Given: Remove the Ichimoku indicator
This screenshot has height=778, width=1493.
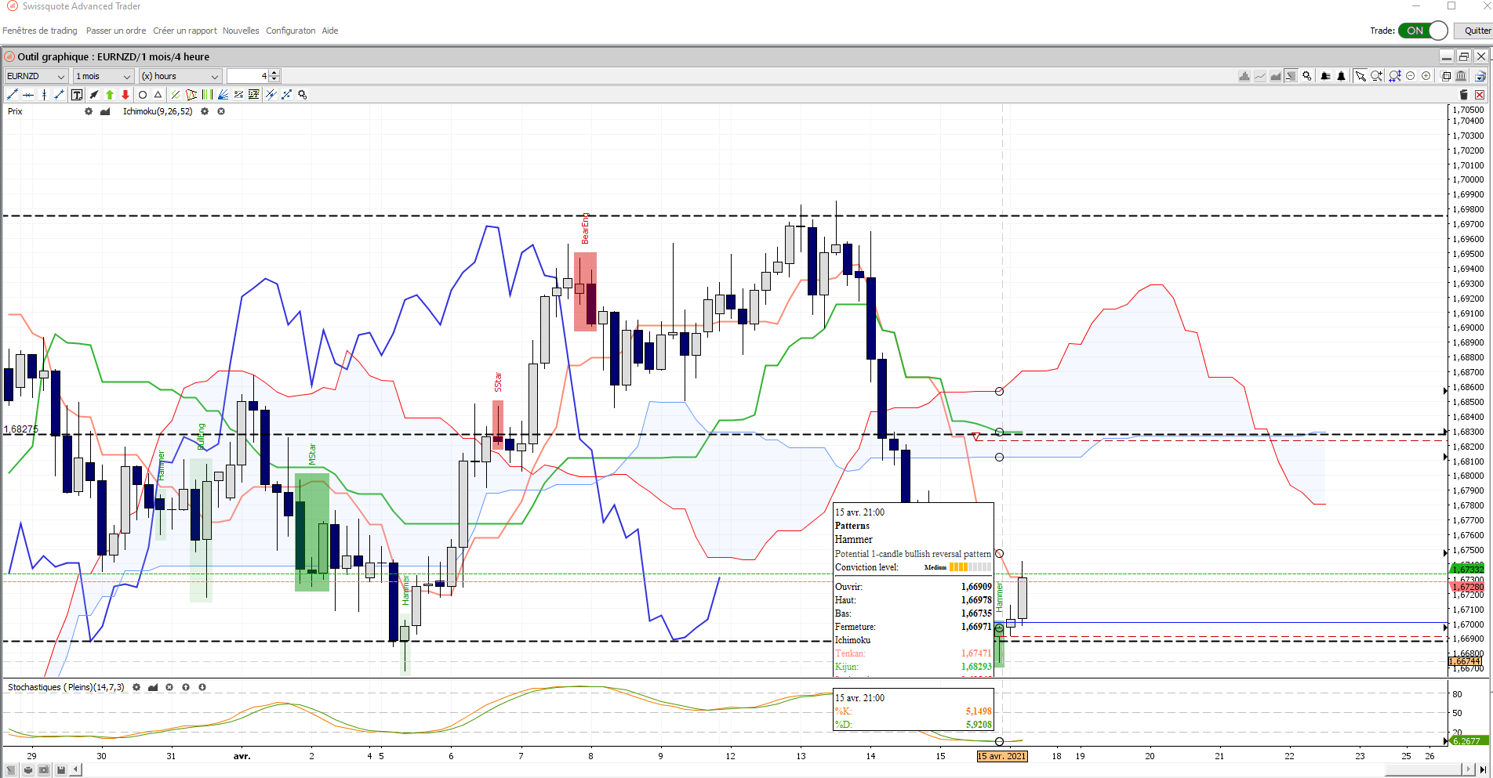Looking at the screenshot, I should point(221,111).
